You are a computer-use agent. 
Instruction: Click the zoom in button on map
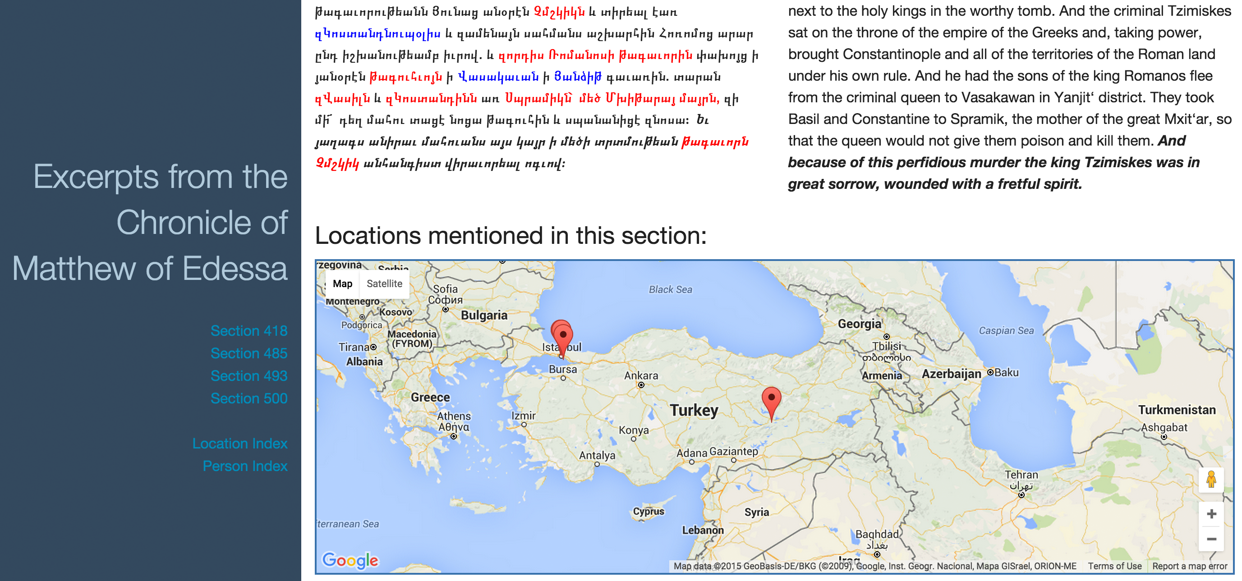1210,514
